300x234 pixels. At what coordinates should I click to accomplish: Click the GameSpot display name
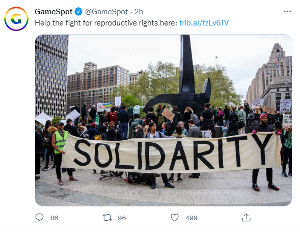point(53,12)
